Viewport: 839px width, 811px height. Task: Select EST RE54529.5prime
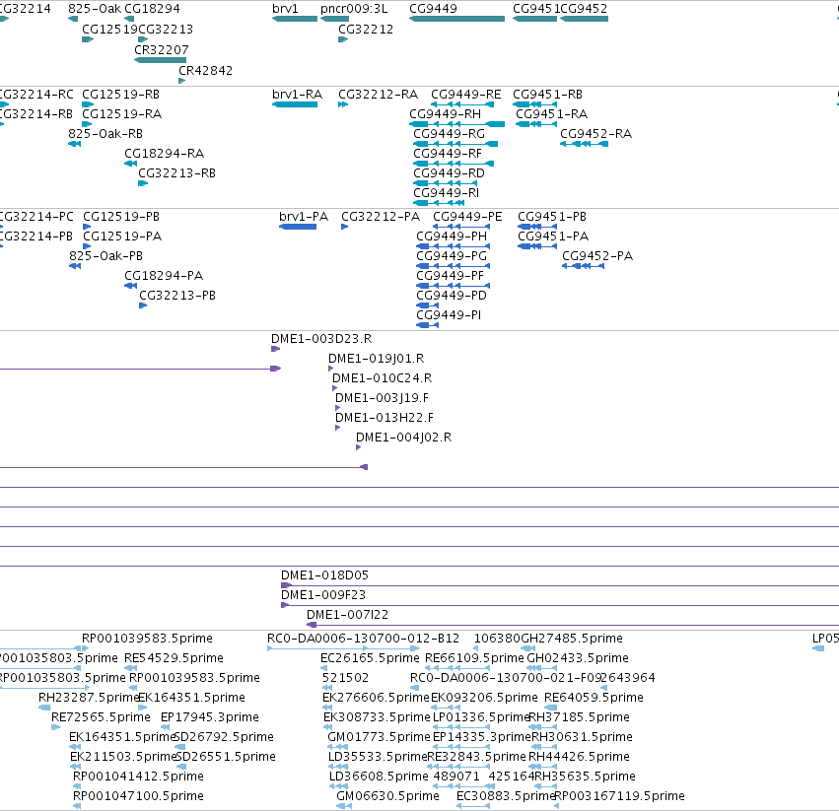click(130, 669)
